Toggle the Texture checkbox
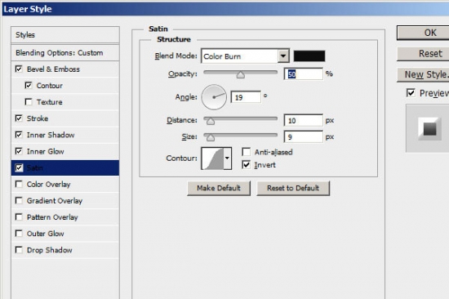This screenshot has height=299, width=449. (29, 102)
